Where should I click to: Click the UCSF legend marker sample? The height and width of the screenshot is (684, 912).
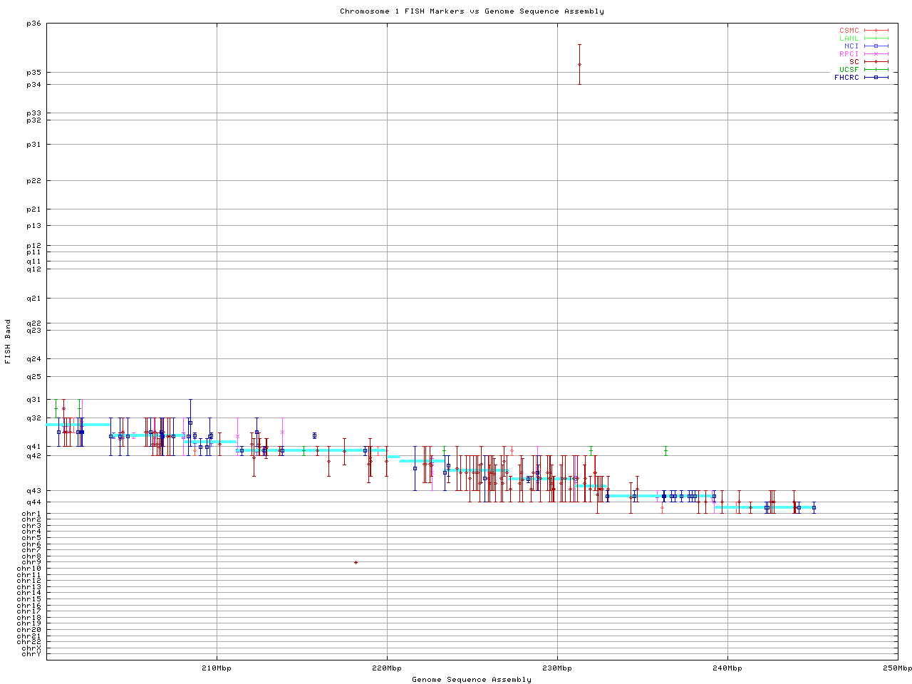point(876,70)
